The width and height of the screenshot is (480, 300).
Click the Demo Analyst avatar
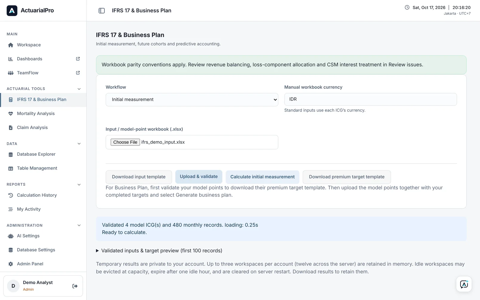(x=13, y=286)
